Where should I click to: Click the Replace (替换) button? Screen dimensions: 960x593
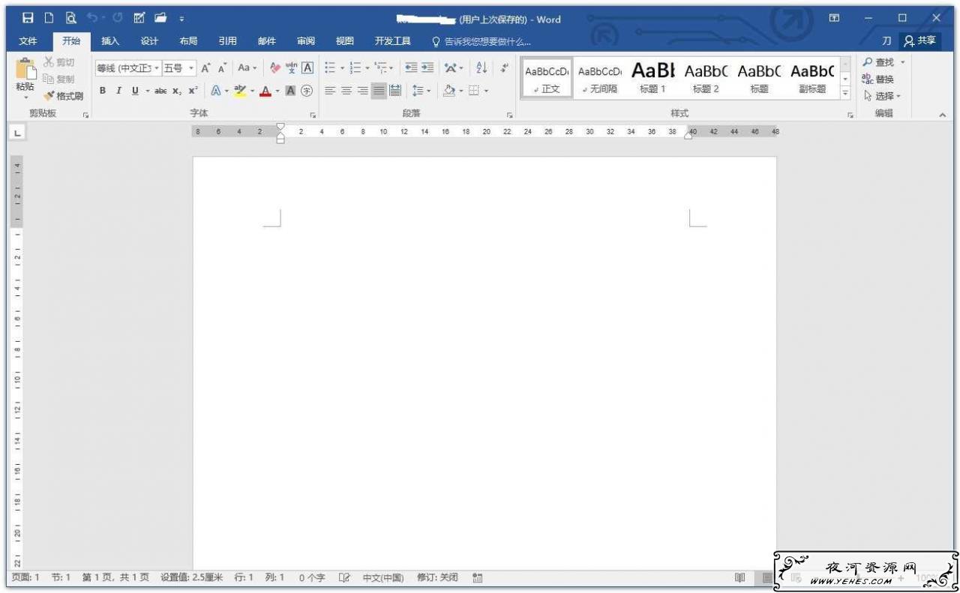click(x=878, y=79)
